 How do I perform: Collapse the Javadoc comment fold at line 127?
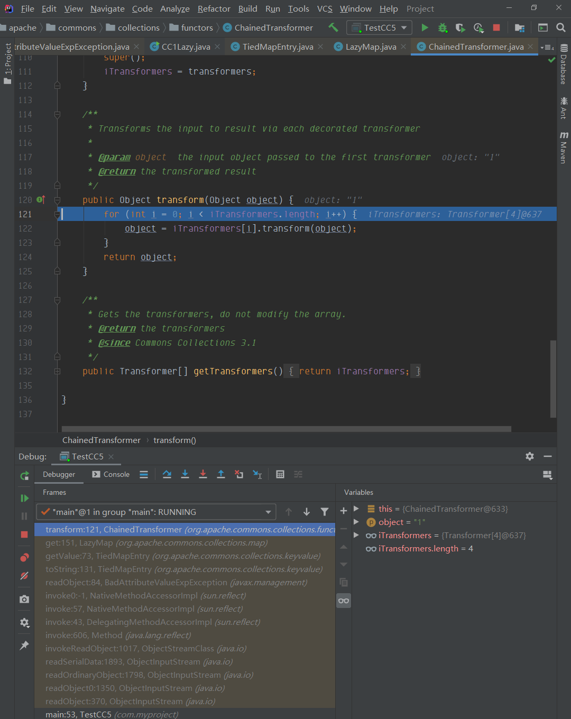(x=57, y=300)
